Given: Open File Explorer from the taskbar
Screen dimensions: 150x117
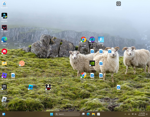Looking at the screenshot, I should tap(93, 114).
